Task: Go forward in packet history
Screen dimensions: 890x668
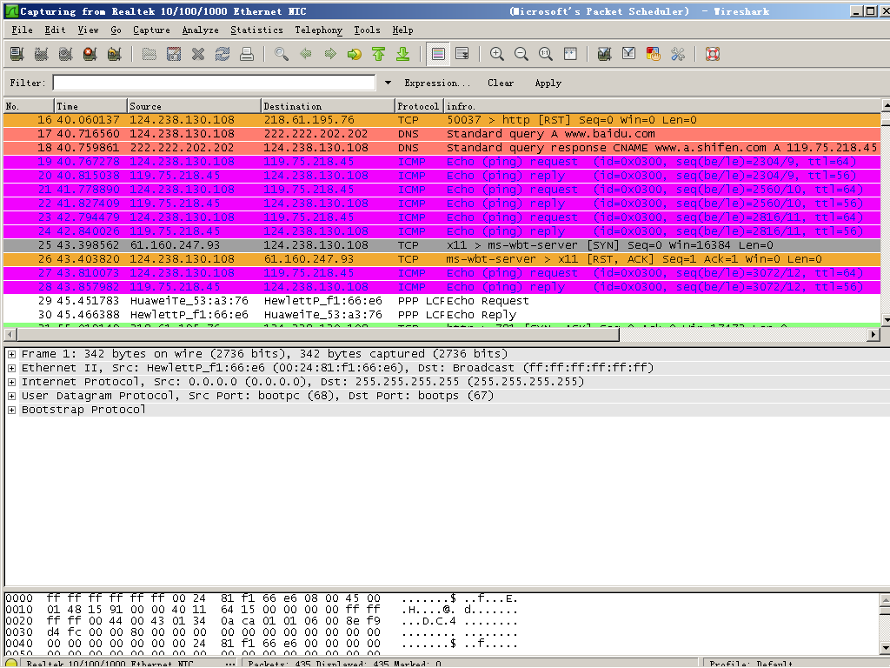Action: [330, 54]
